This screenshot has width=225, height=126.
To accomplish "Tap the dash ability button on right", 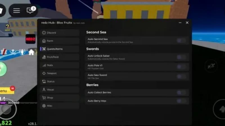I will [x=211, y=66].
